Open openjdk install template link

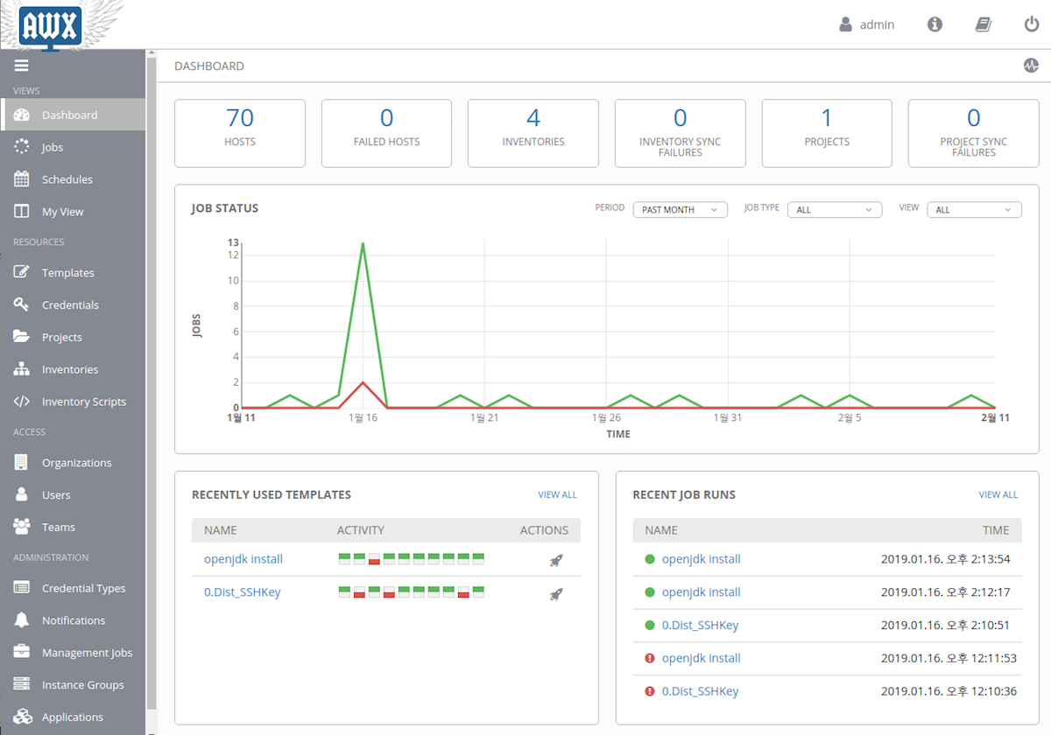pos(243,559)
